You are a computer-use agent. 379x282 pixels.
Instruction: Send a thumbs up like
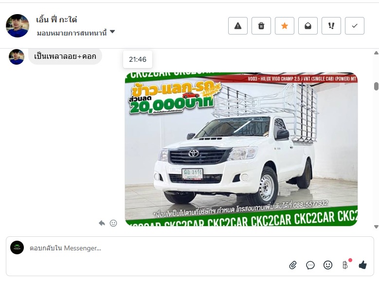pyautogui.click(x=362, y=265)
